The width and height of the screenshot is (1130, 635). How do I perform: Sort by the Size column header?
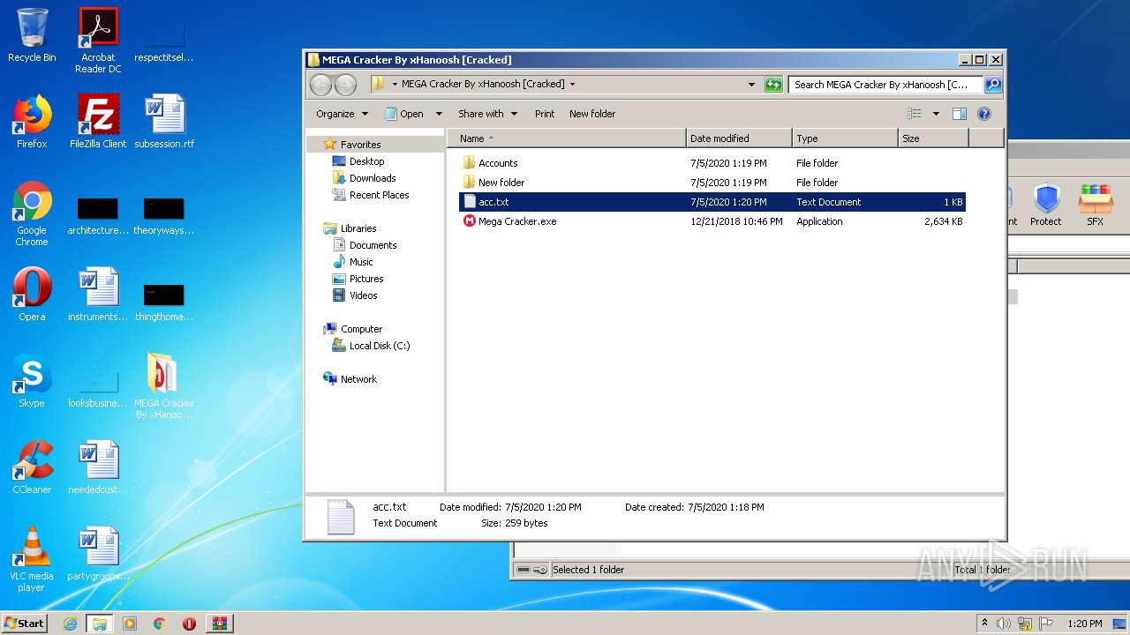click(933, 138)
